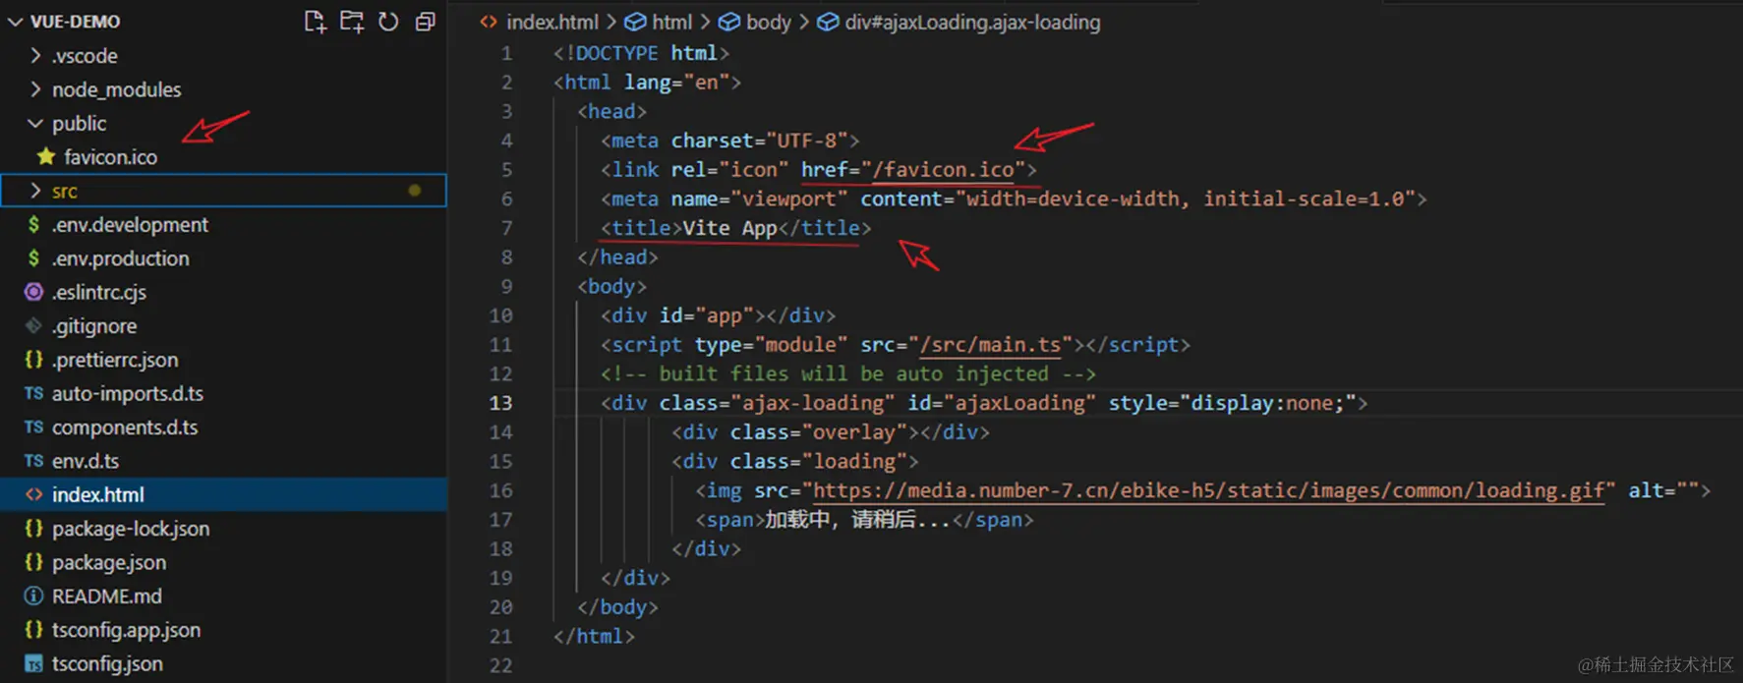Open .eslintrc.cjs via its purple icon
Screen dimensions: 1743x683
point(33,292)
